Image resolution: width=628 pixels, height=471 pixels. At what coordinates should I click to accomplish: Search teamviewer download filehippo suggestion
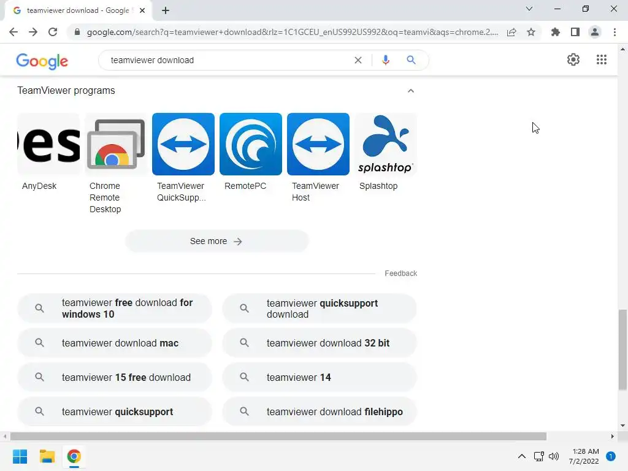tap(320, 412)
